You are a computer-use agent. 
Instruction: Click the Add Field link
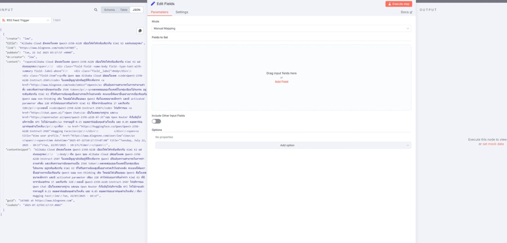pyautogui.click(x=281, y=81)
